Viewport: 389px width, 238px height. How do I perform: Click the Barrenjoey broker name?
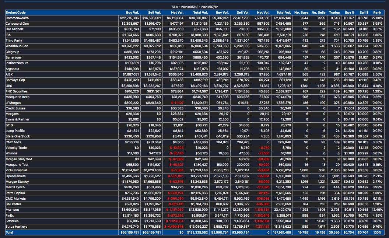tap(14, 57)
